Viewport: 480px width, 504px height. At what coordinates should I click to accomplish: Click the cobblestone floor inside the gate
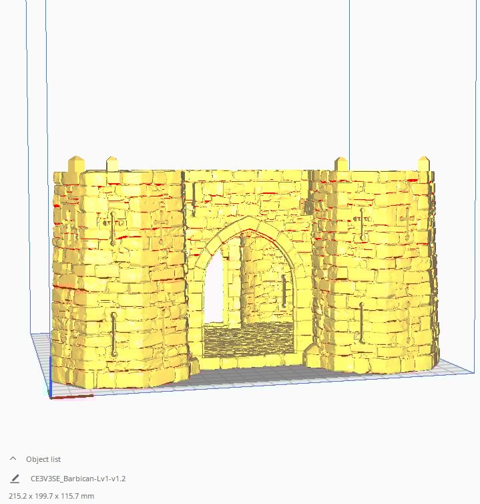[x=247, y=338]
